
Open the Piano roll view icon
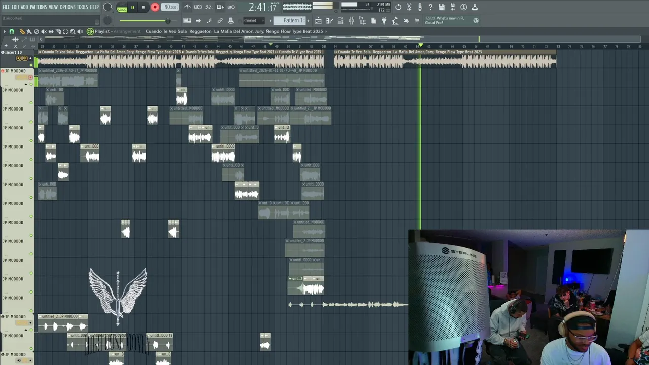pos(330,21)
